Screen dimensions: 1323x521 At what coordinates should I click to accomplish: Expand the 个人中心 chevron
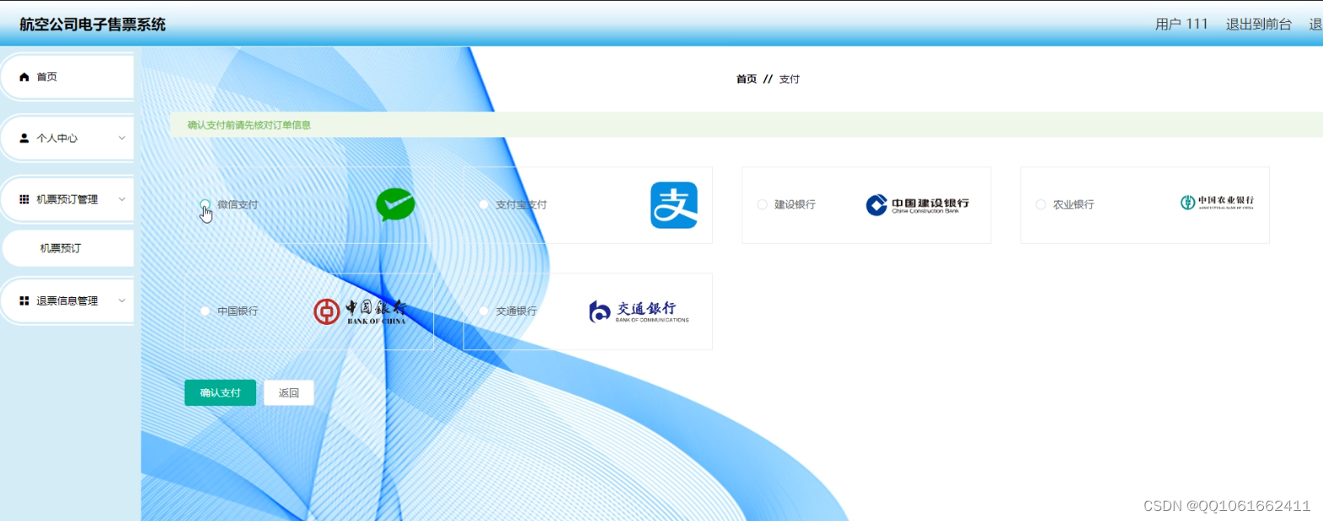pyautogui.click(x=121, y=138)
